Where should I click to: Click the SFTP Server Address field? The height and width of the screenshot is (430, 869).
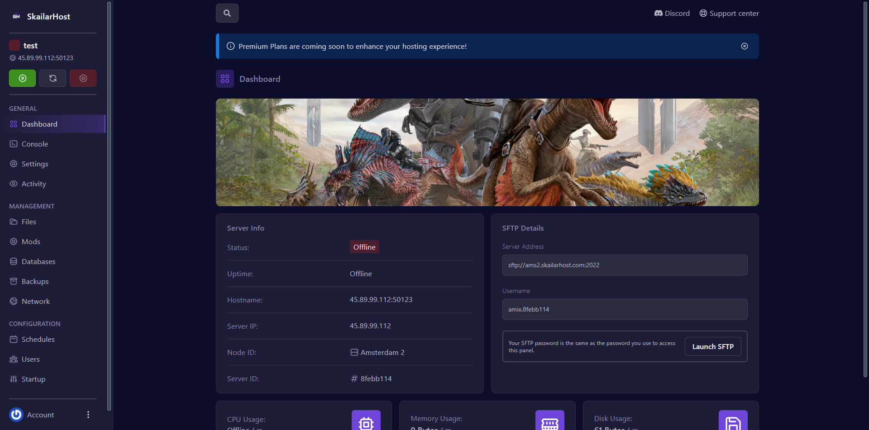point(625,265)
